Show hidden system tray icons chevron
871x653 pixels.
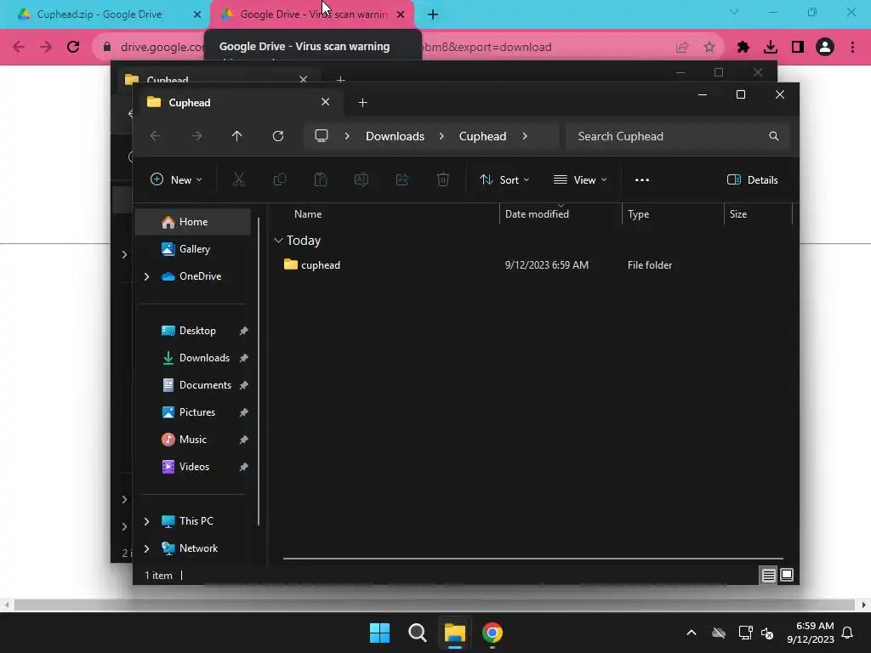[x=691, y=633]
